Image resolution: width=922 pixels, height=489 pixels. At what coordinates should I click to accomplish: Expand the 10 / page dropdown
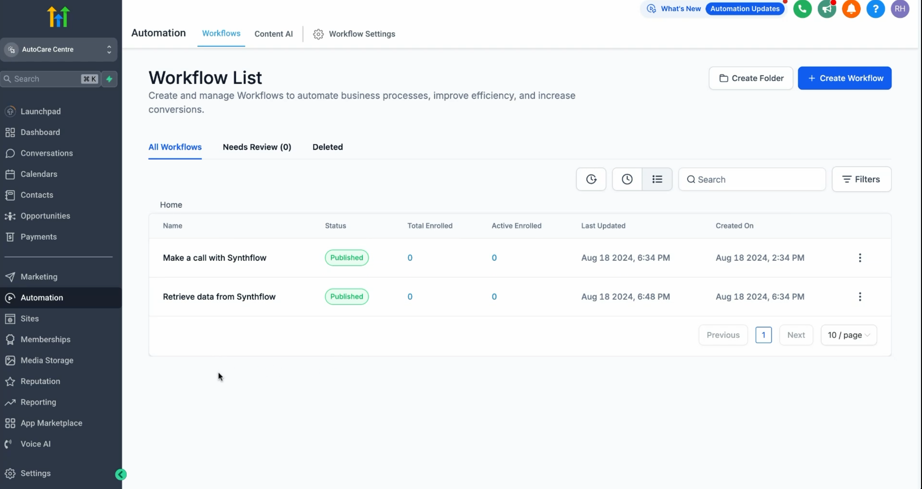(x=848, y=335)
